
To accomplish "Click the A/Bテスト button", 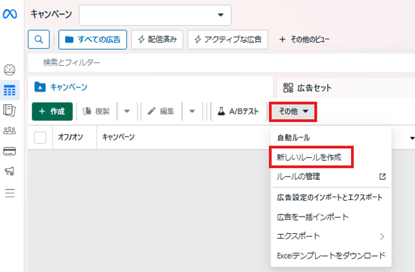I will (238, 112).
